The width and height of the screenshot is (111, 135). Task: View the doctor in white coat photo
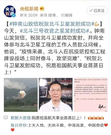click(56, 95)
